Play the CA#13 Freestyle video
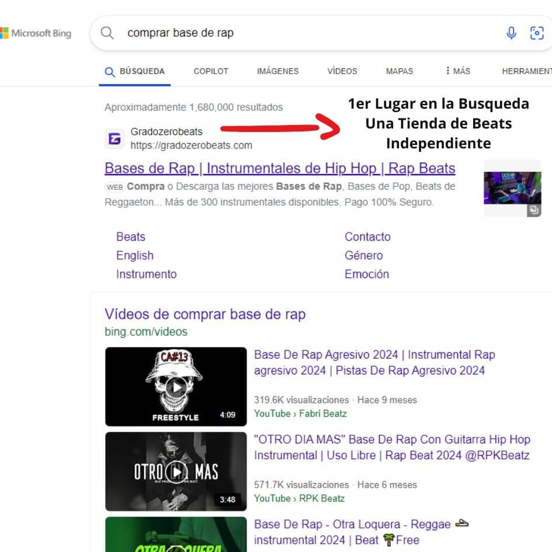 click(x=176, y=387)
